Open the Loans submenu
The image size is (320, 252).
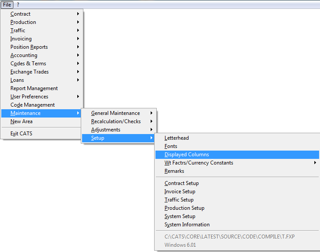pyautogui.click(x=41, y=80)
